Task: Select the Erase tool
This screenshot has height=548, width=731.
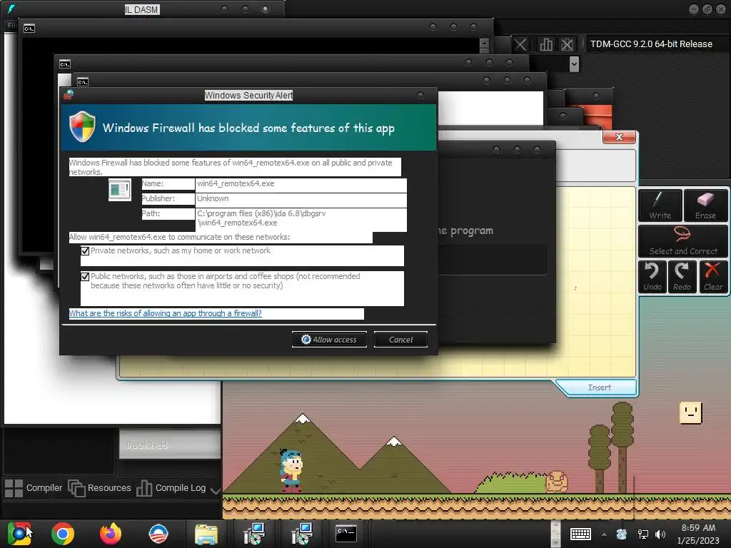Action: point(705,205)
